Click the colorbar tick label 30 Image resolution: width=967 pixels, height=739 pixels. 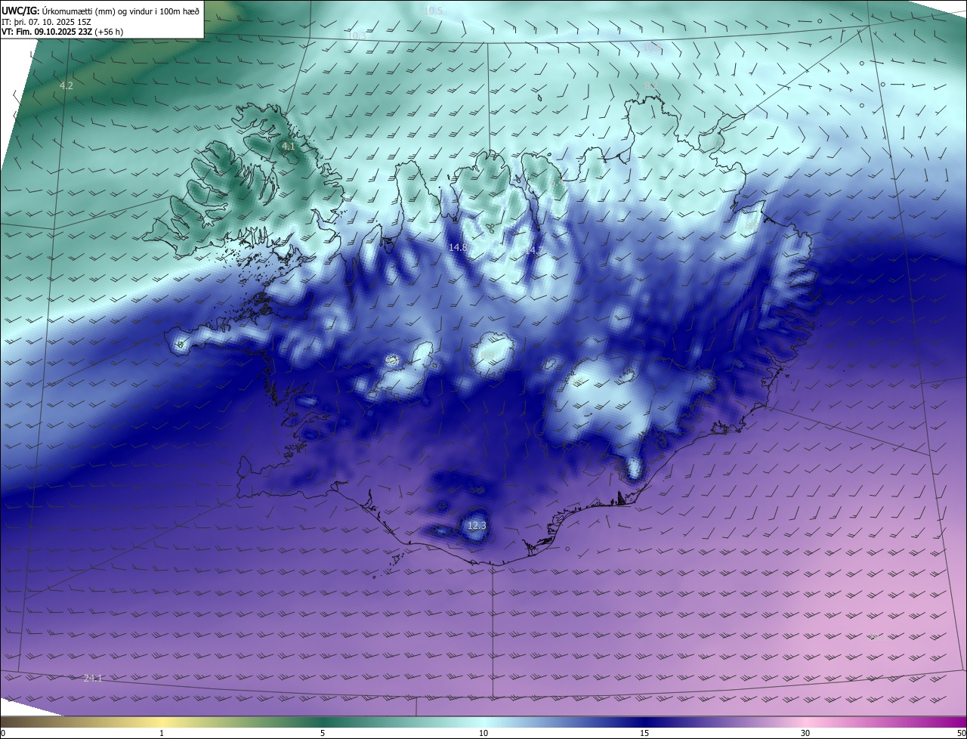(x=805, y=733)
